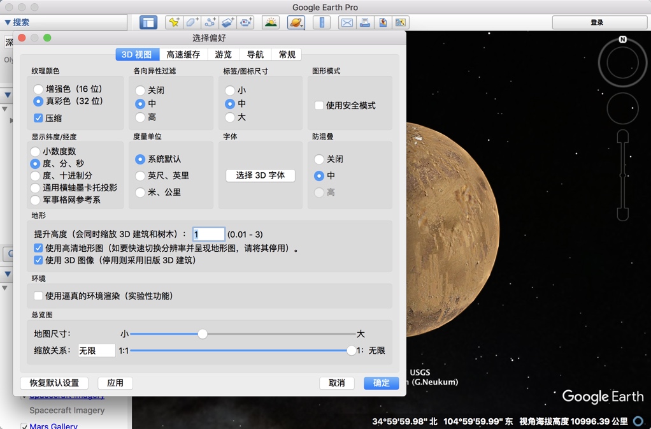Image resolution: width=651 pixels, height=429 pixels.
Task: Click the 缩放关系 无限 text field
Action: tap(97, 351)
